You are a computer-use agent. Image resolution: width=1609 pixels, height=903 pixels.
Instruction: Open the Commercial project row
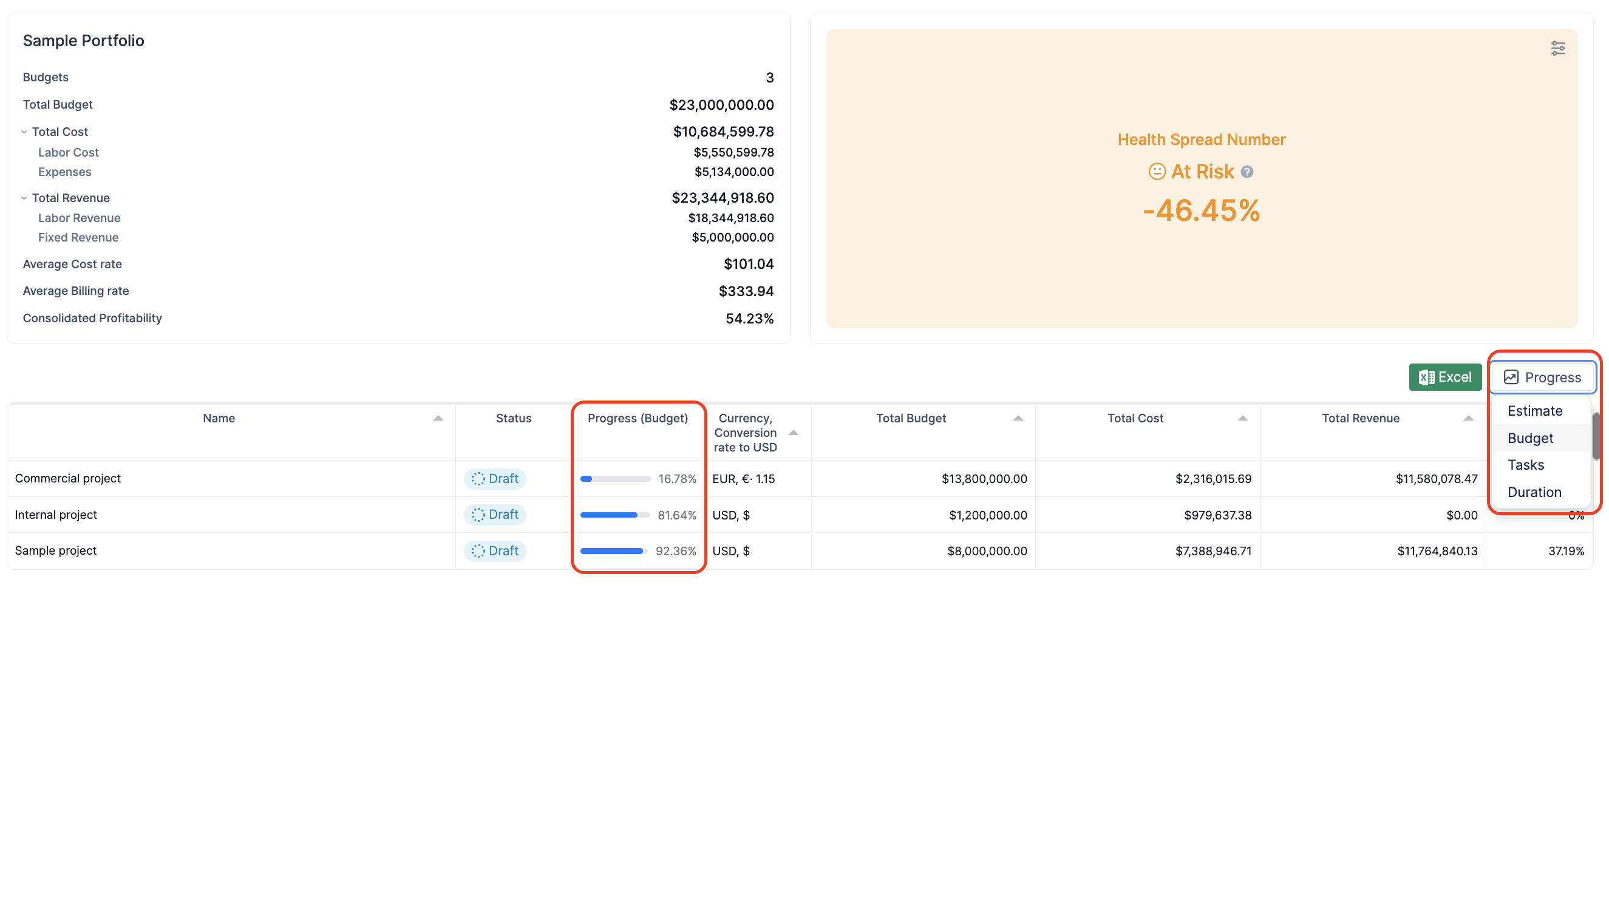pyautogui.click(x=800, y=479)
